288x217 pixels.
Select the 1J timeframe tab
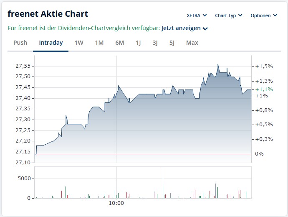[138, 43]
